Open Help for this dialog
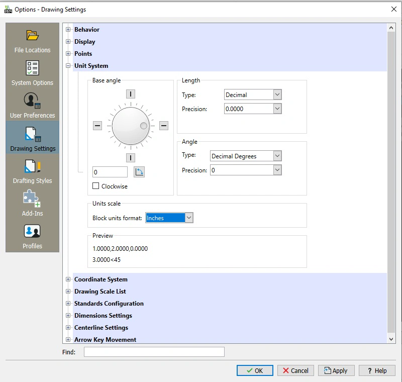The image size is (402, 382). [377, 370]
